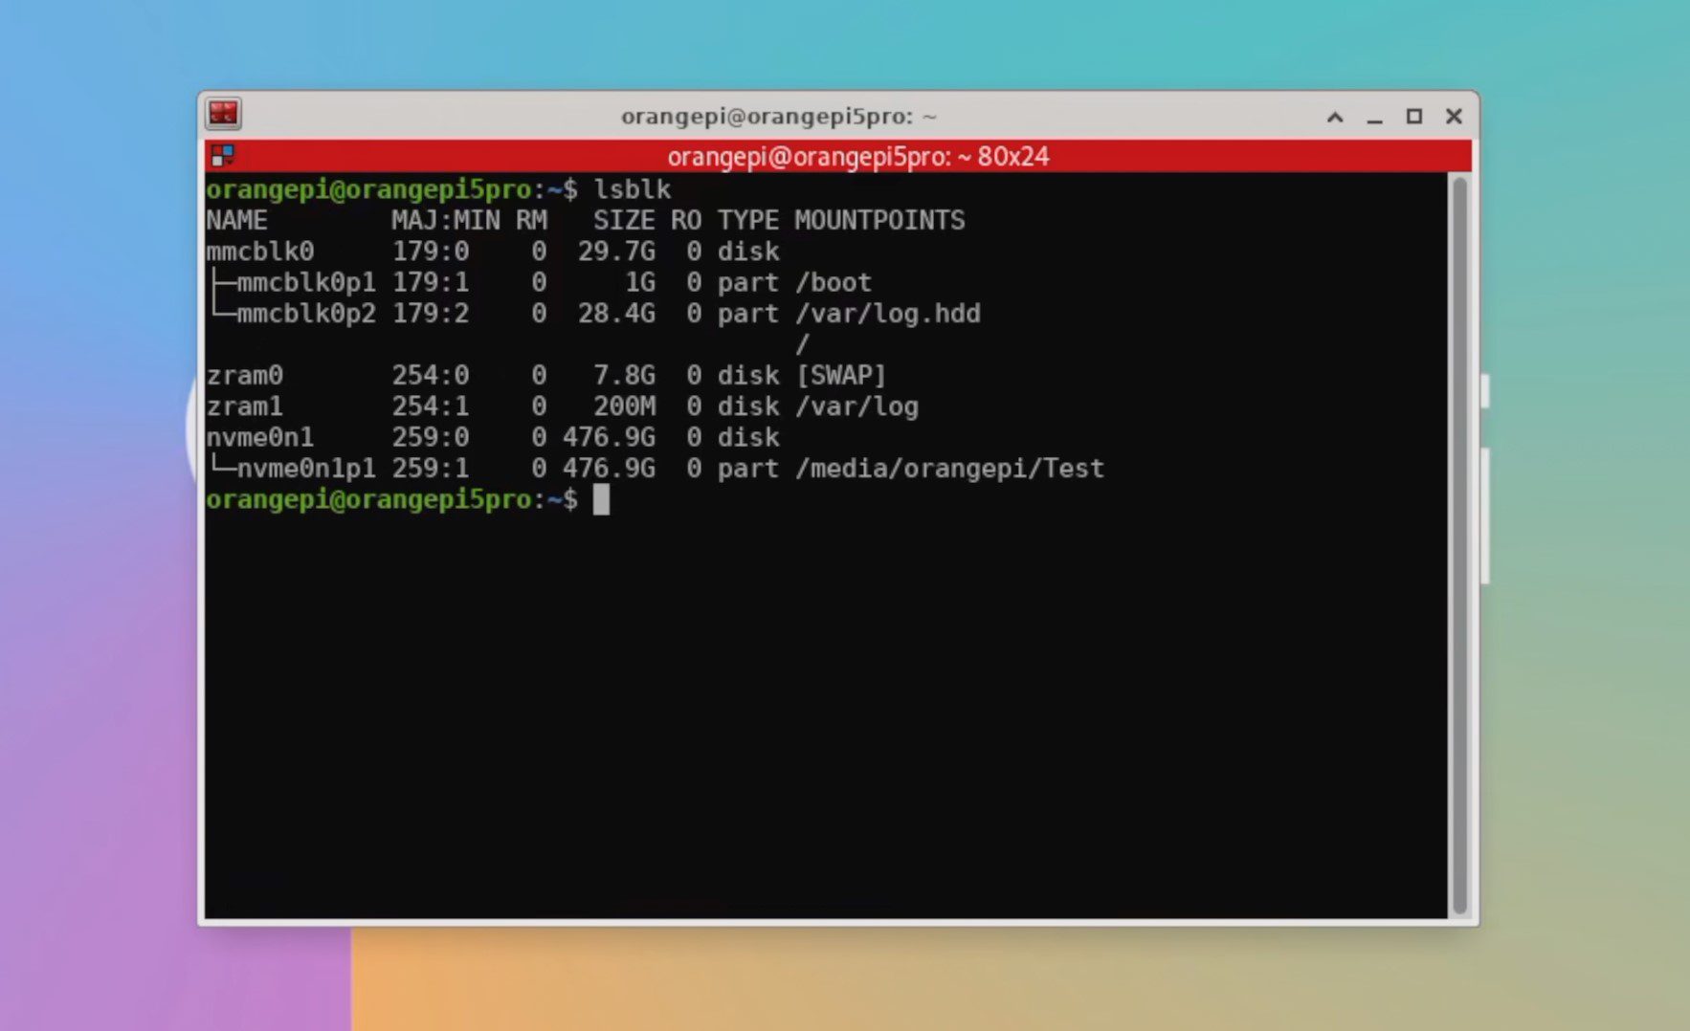The height and width of the screenshot is (1031, 1690).
Task: Click the window title text orangepi@orangepi5pro
Action: coord(777,117)
